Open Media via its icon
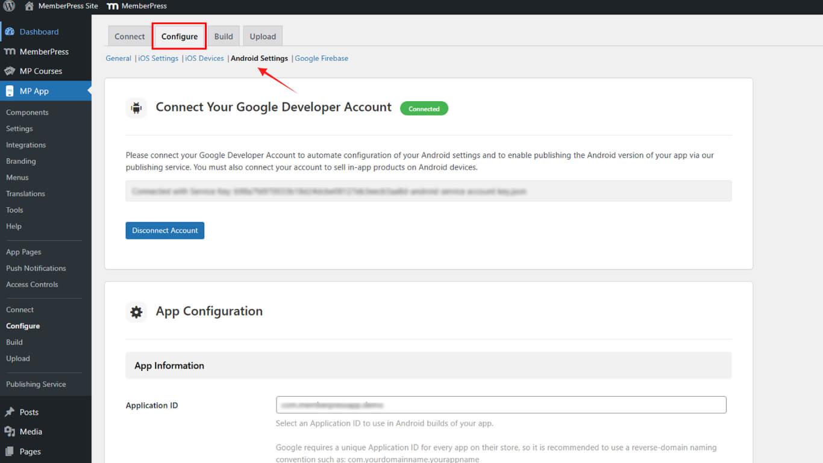 click(10, 432)
